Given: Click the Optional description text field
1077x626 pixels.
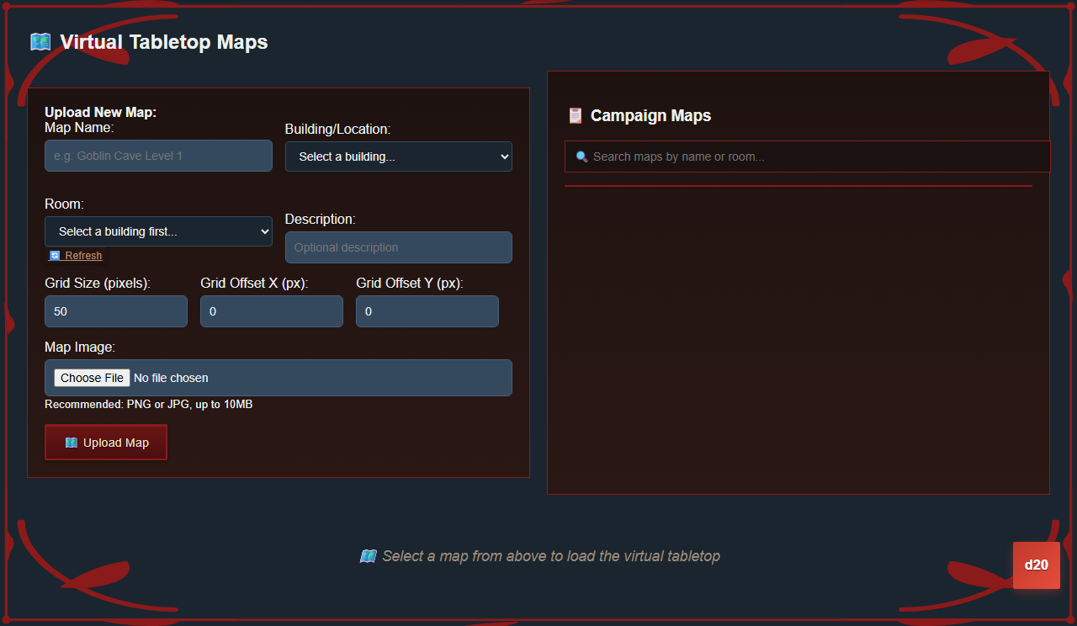Looking at the screenshot, I should (398, 247).
